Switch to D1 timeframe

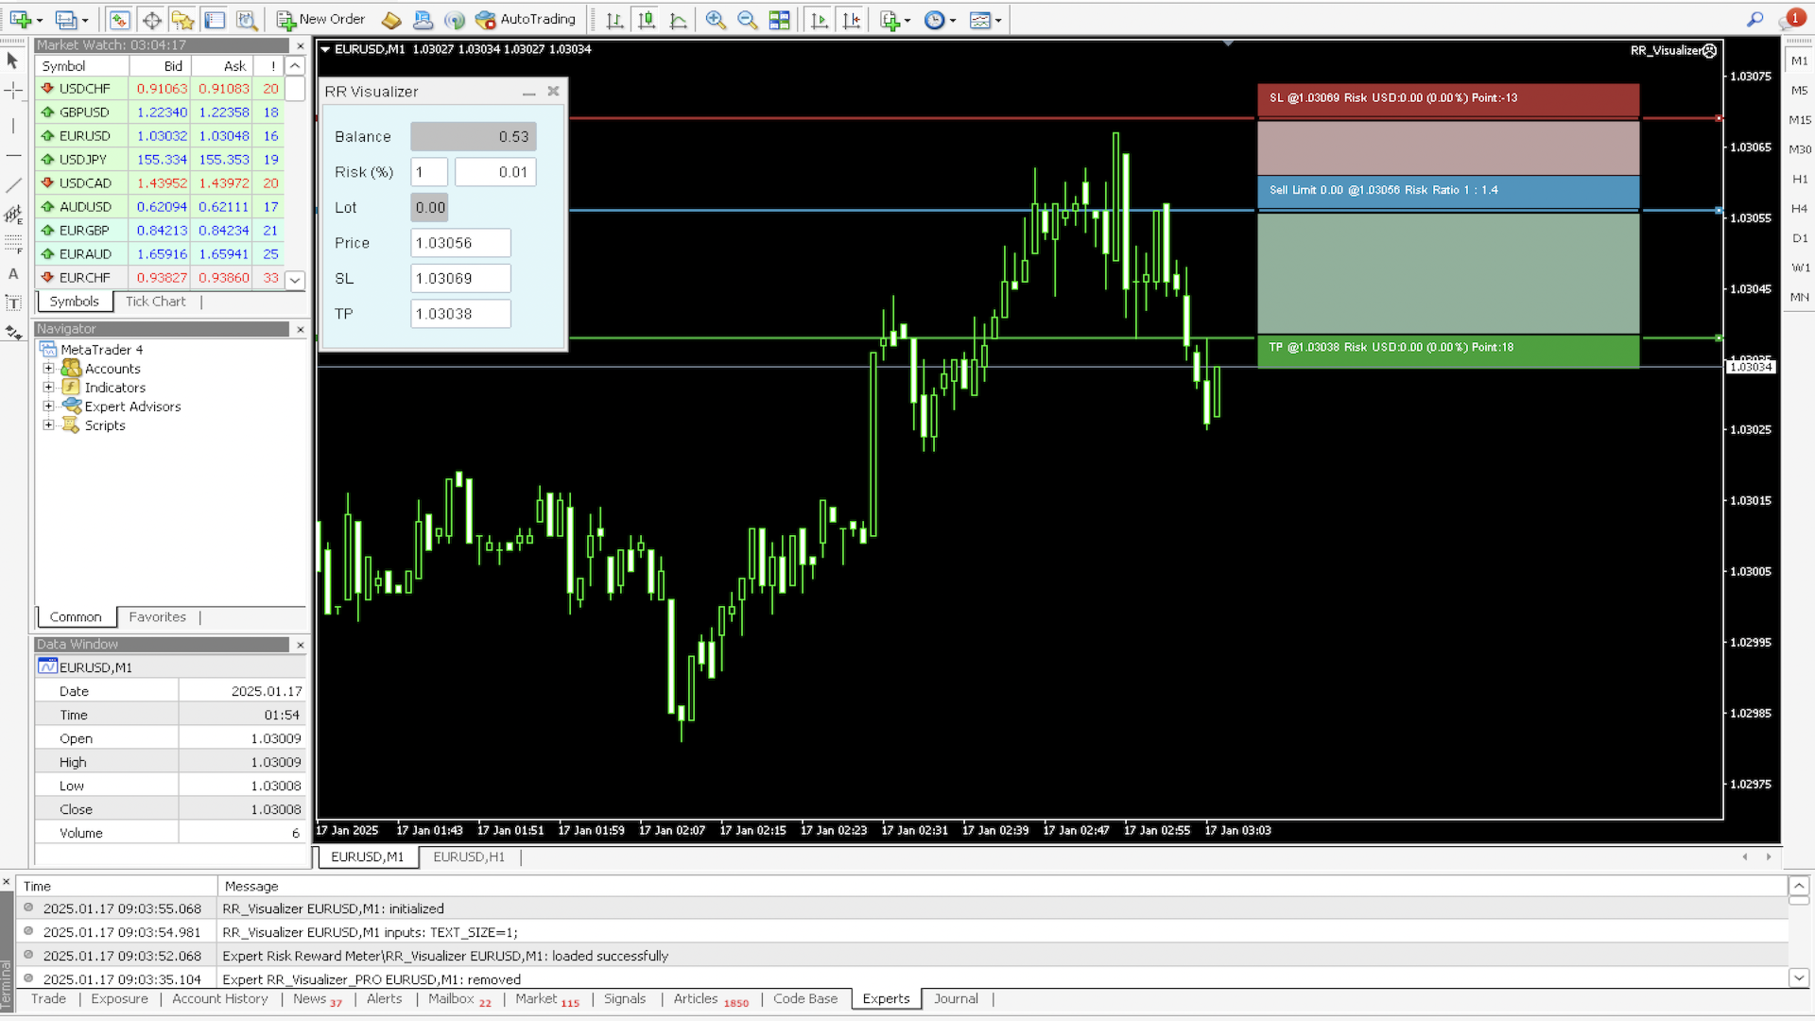click(1799, 238)
